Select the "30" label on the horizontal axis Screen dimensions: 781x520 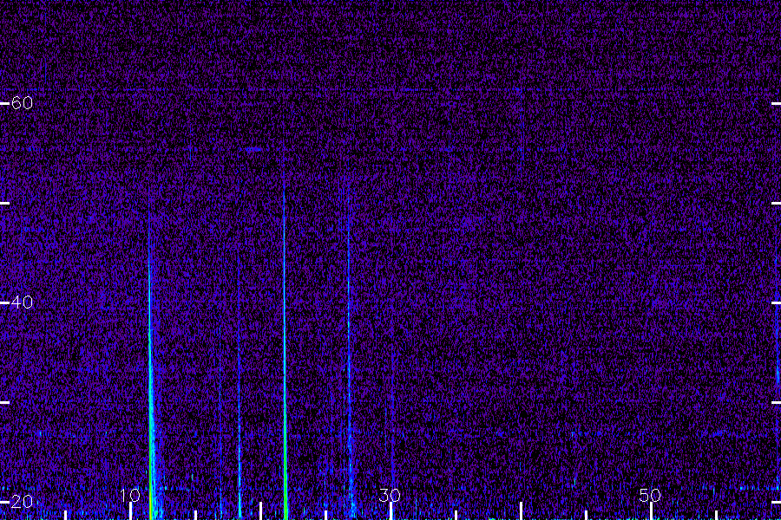(x=390, y=495)
